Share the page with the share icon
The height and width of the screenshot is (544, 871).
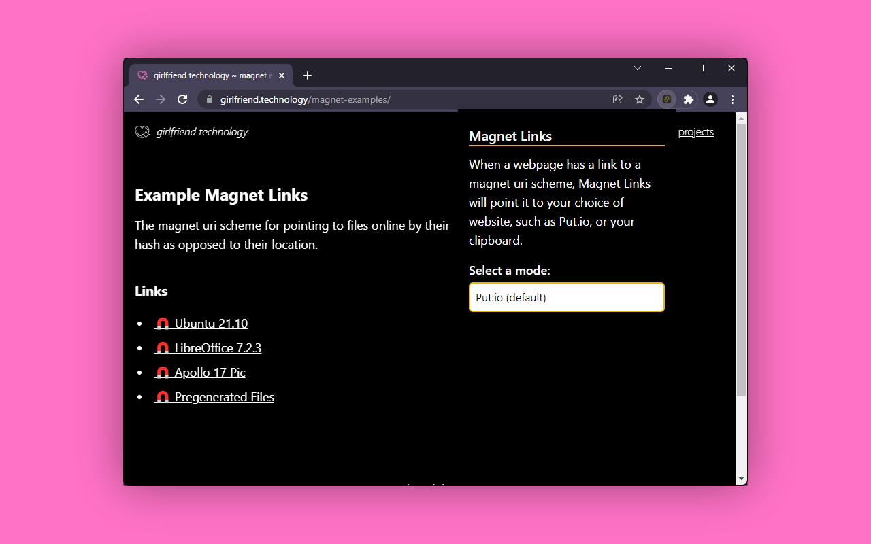tap(617, 99)
